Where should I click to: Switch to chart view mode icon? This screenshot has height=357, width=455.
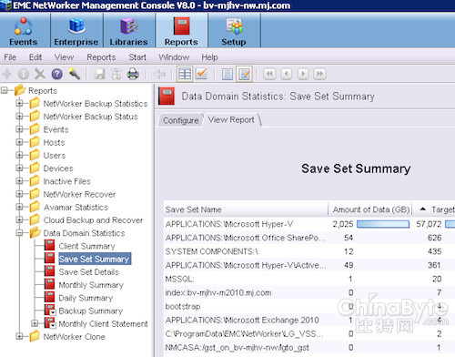[201, 74]
